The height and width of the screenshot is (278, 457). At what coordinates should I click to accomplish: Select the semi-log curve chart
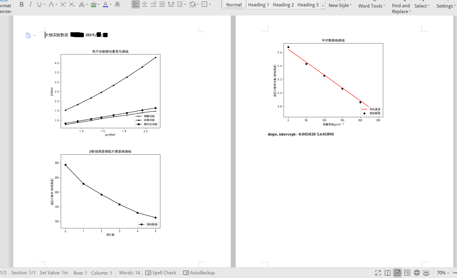tap(328, 82)
